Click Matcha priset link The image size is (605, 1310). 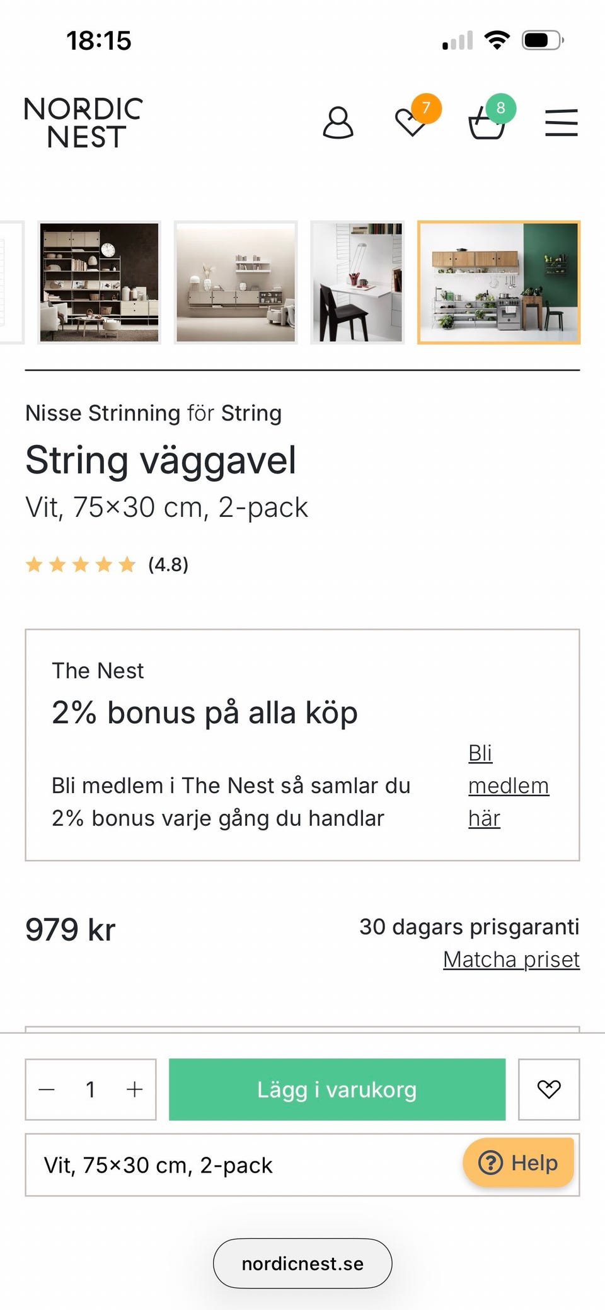point(511,959)
